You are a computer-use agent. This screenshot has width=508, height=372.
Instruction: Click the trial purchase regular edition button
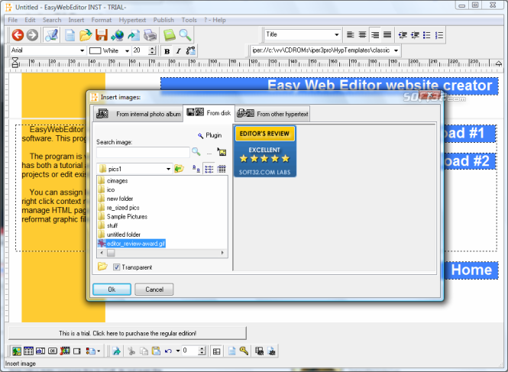pos(128,333)
